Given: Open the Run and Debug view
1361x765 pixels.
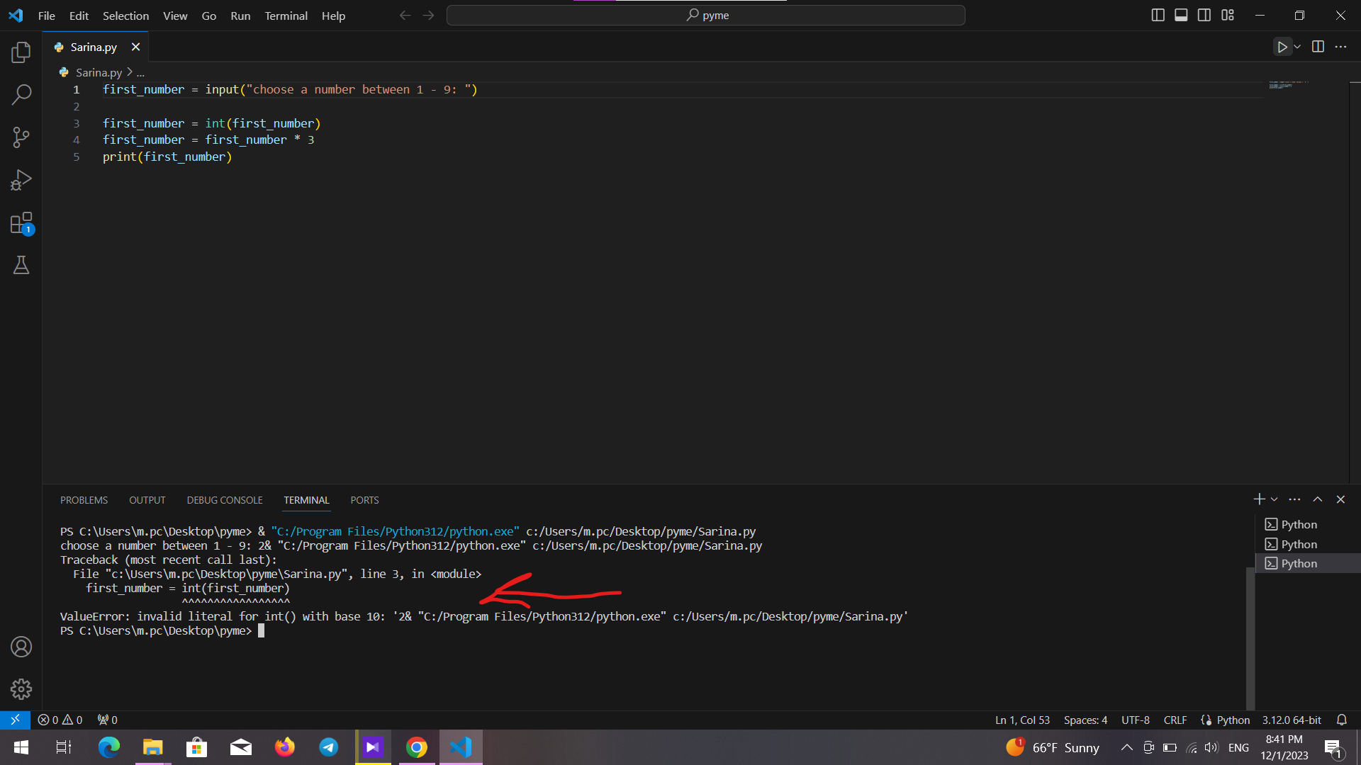Looking at the screenshot, I should point(21,180).
